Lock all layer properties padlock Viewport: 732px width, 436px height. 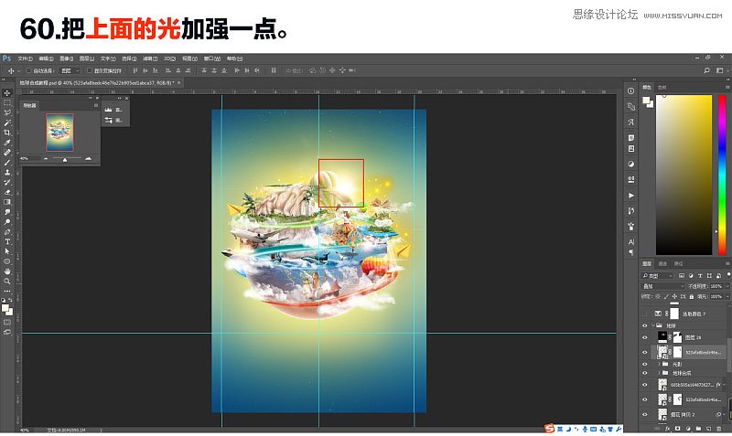692,296
